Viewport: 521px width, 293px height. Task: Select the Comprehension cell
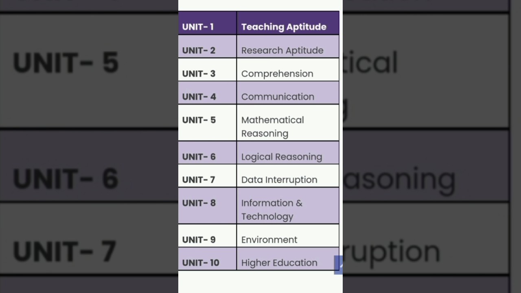point(277,74)
